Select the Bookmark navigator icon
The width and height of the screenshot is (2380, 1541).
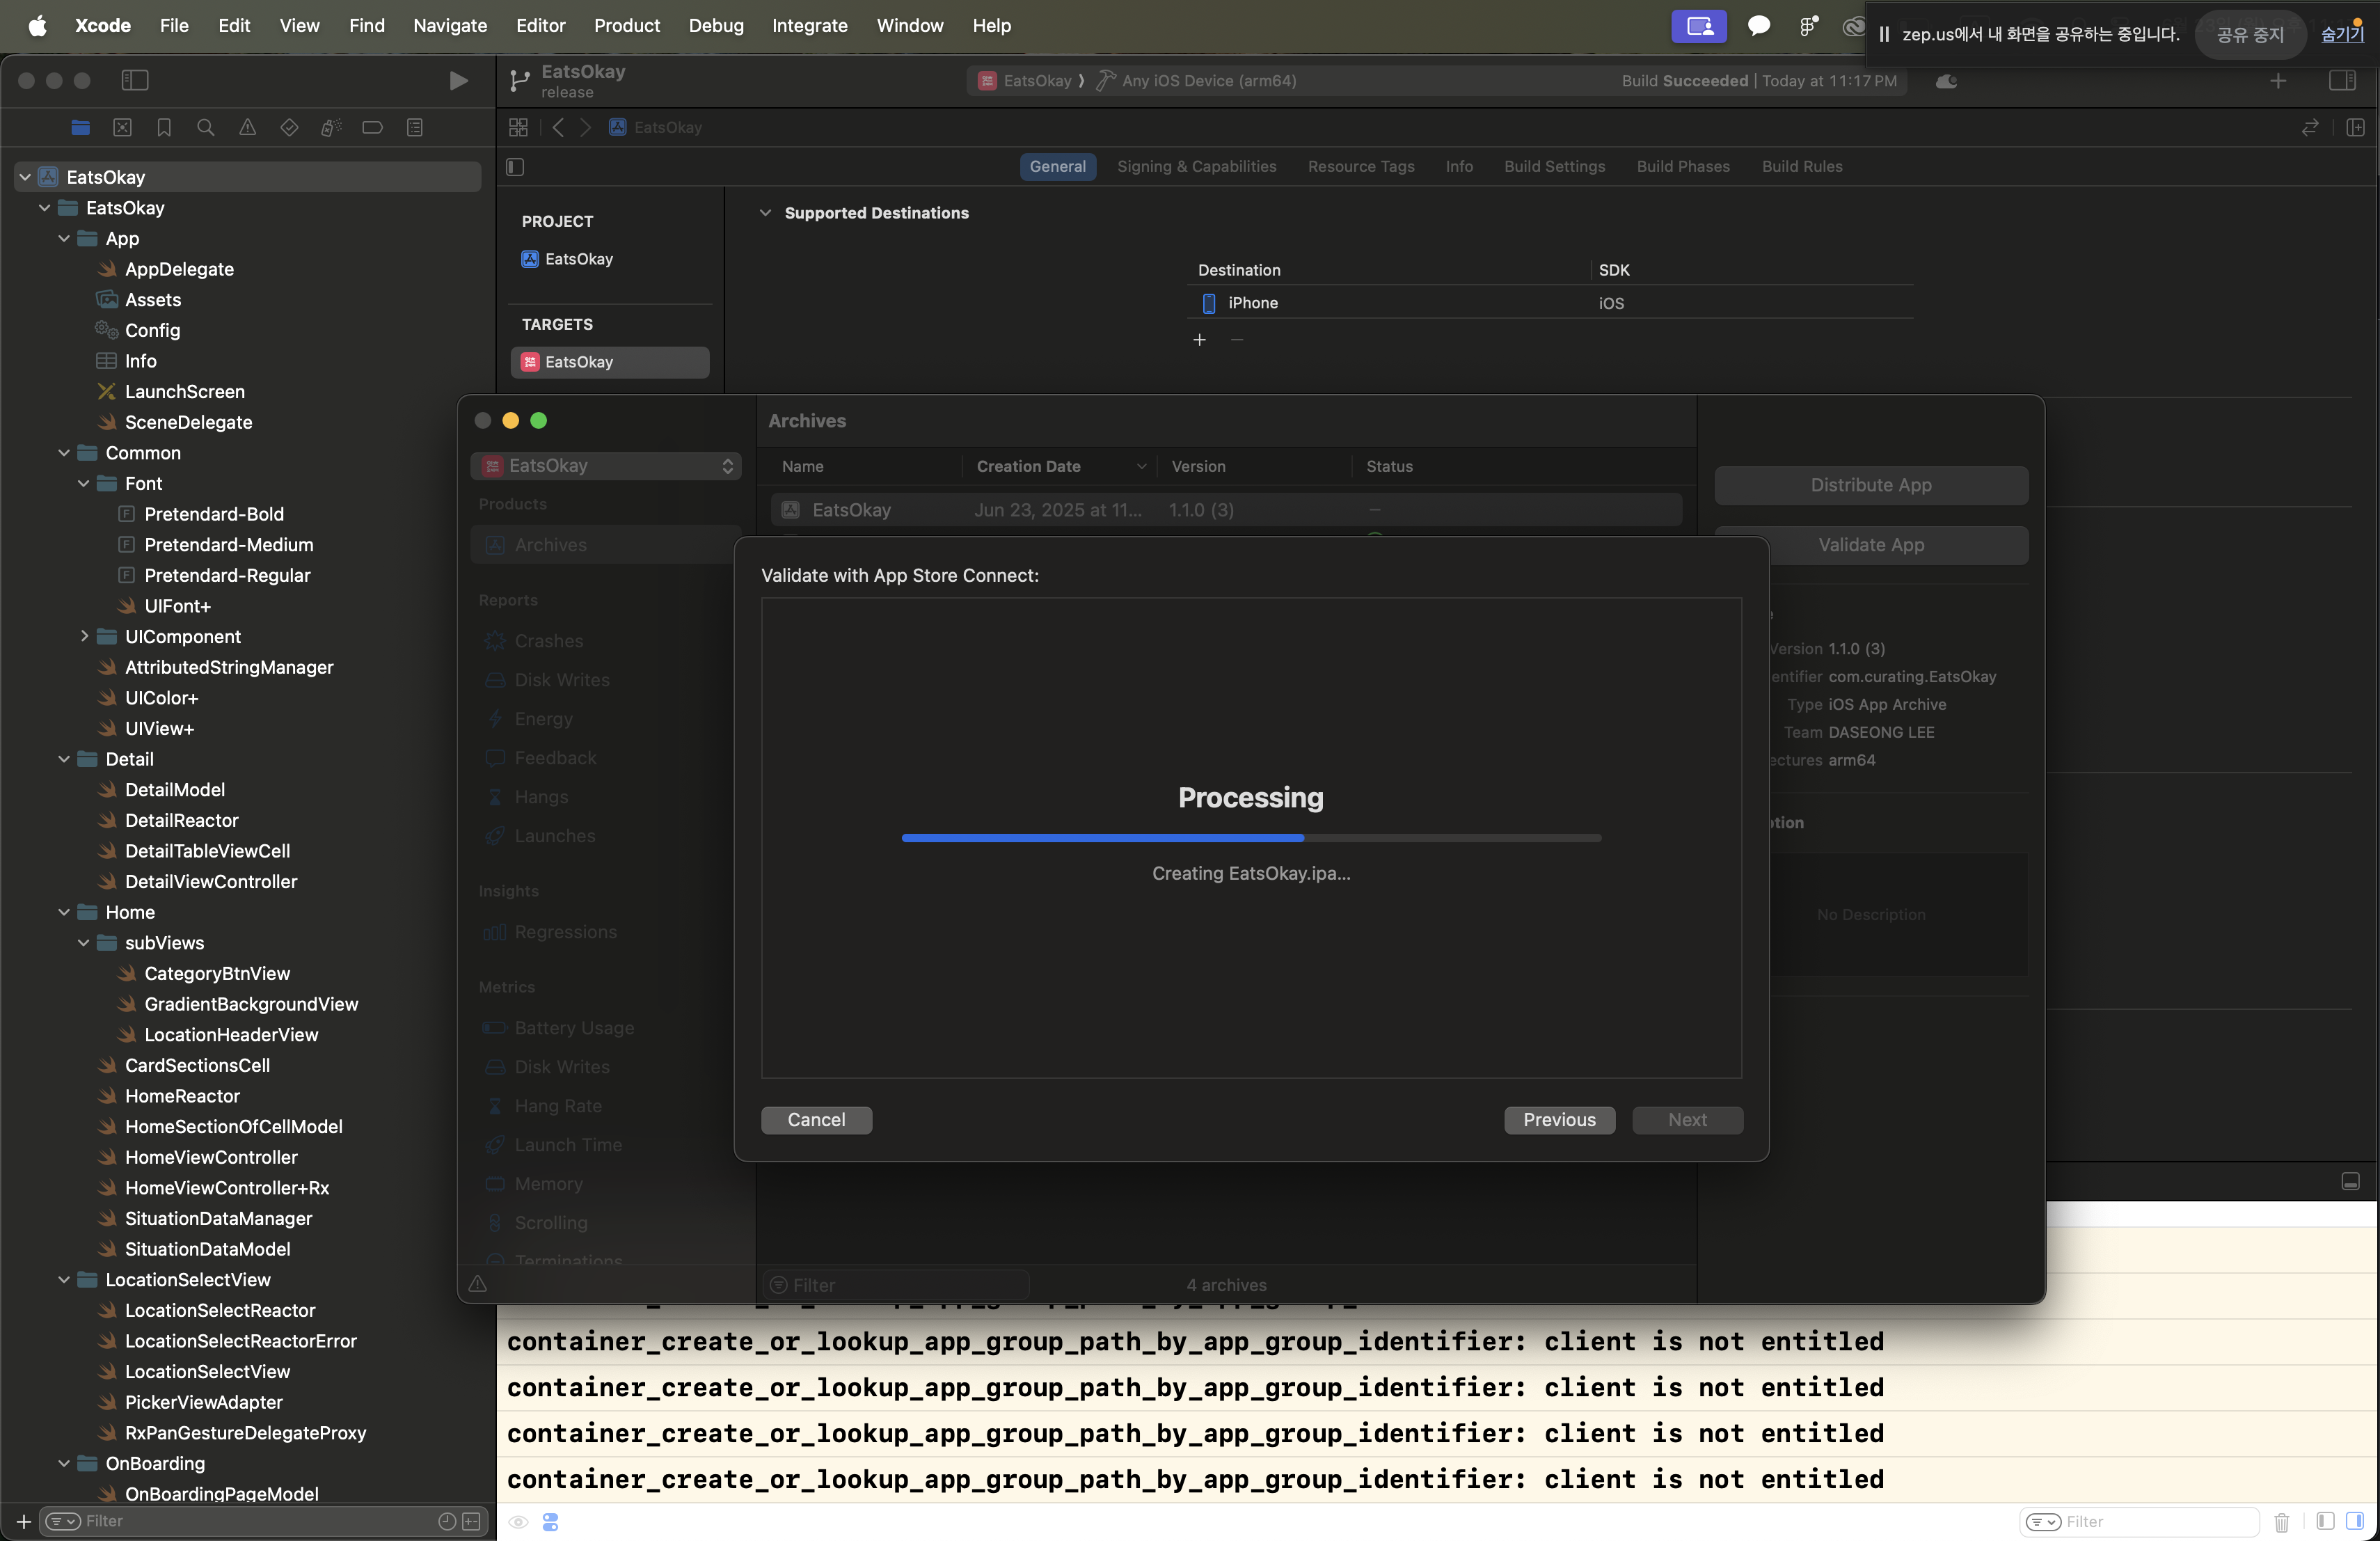(164, 127)
